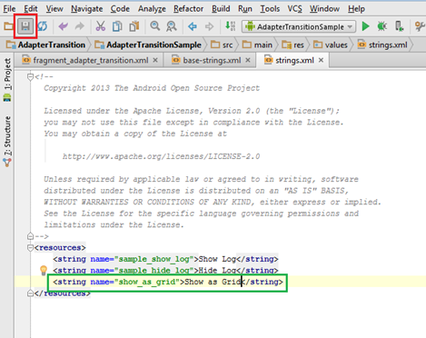This screenshot has height=338, width=426.
Task: Open the Run menu
Action: tap(245, 9)
